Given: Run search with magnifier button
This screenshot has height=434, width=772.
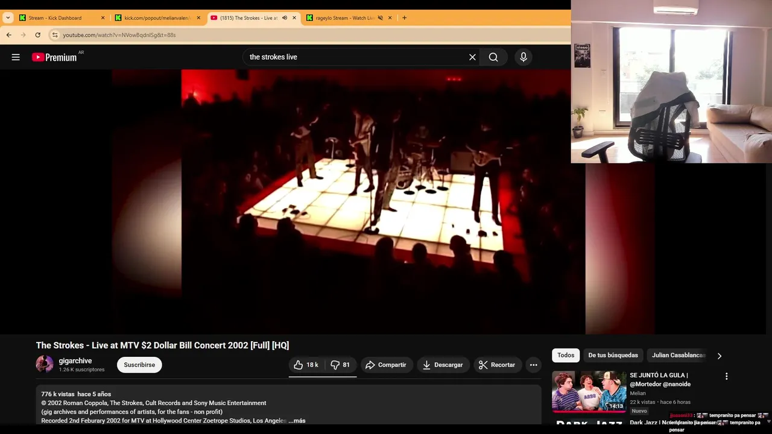Looking at the screenshot, I should coord(493,57).
